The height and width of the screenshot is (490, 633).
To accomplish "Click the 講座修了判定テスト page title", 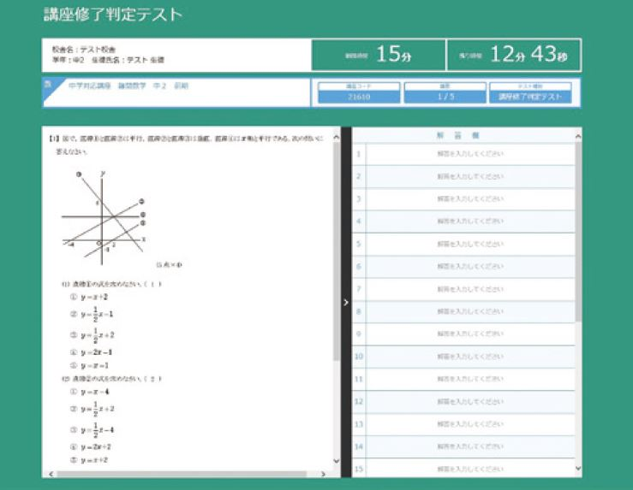I will (113, 15).
